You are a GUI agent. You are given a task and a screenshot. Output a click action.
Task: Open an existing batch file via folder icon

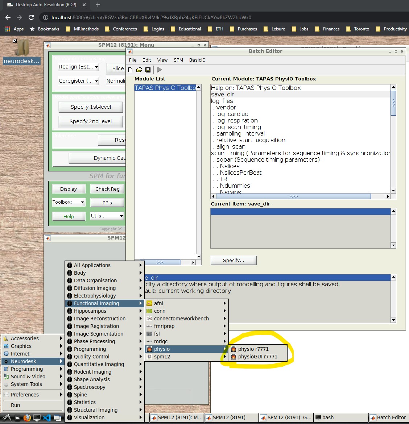tap(140, 70)
